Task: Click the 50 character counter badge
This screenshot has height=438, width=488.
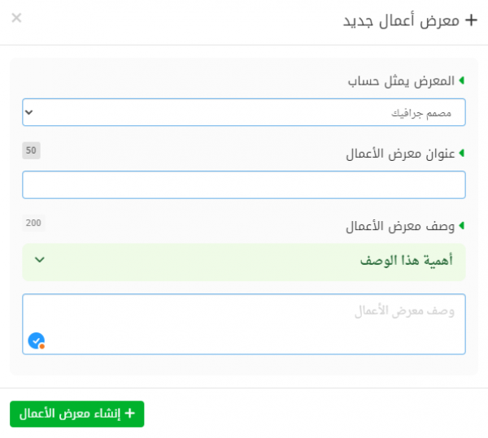Action: point(31,150)
